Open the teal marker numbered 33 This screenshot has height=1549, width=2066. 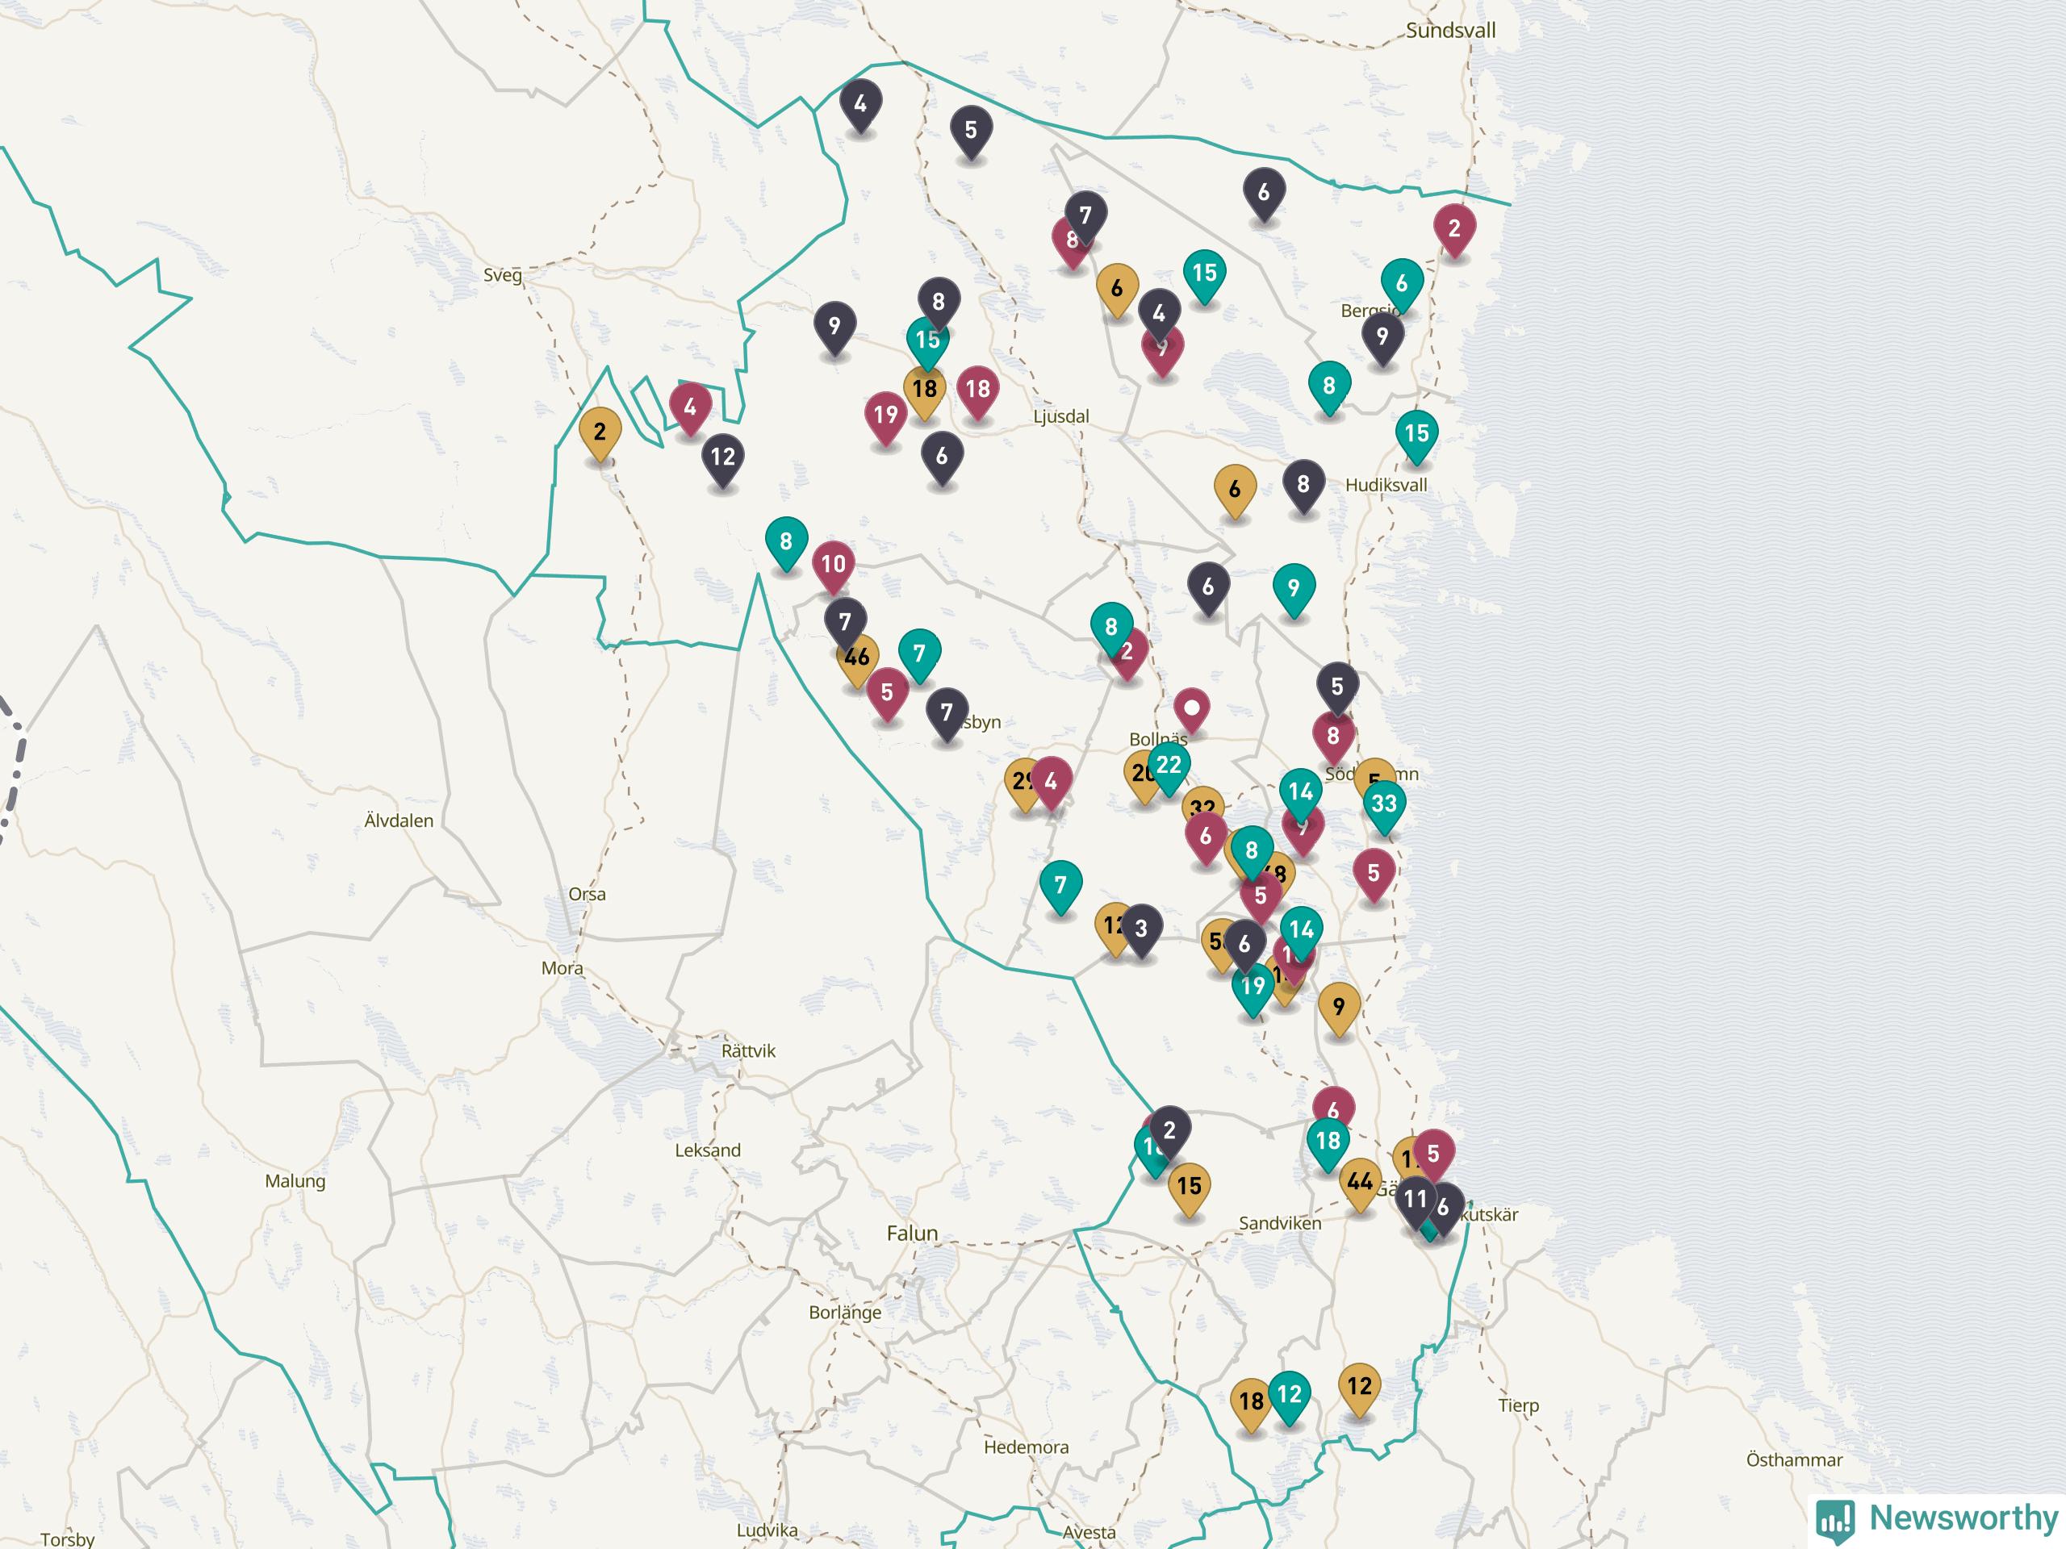(x=1384, y=804)
